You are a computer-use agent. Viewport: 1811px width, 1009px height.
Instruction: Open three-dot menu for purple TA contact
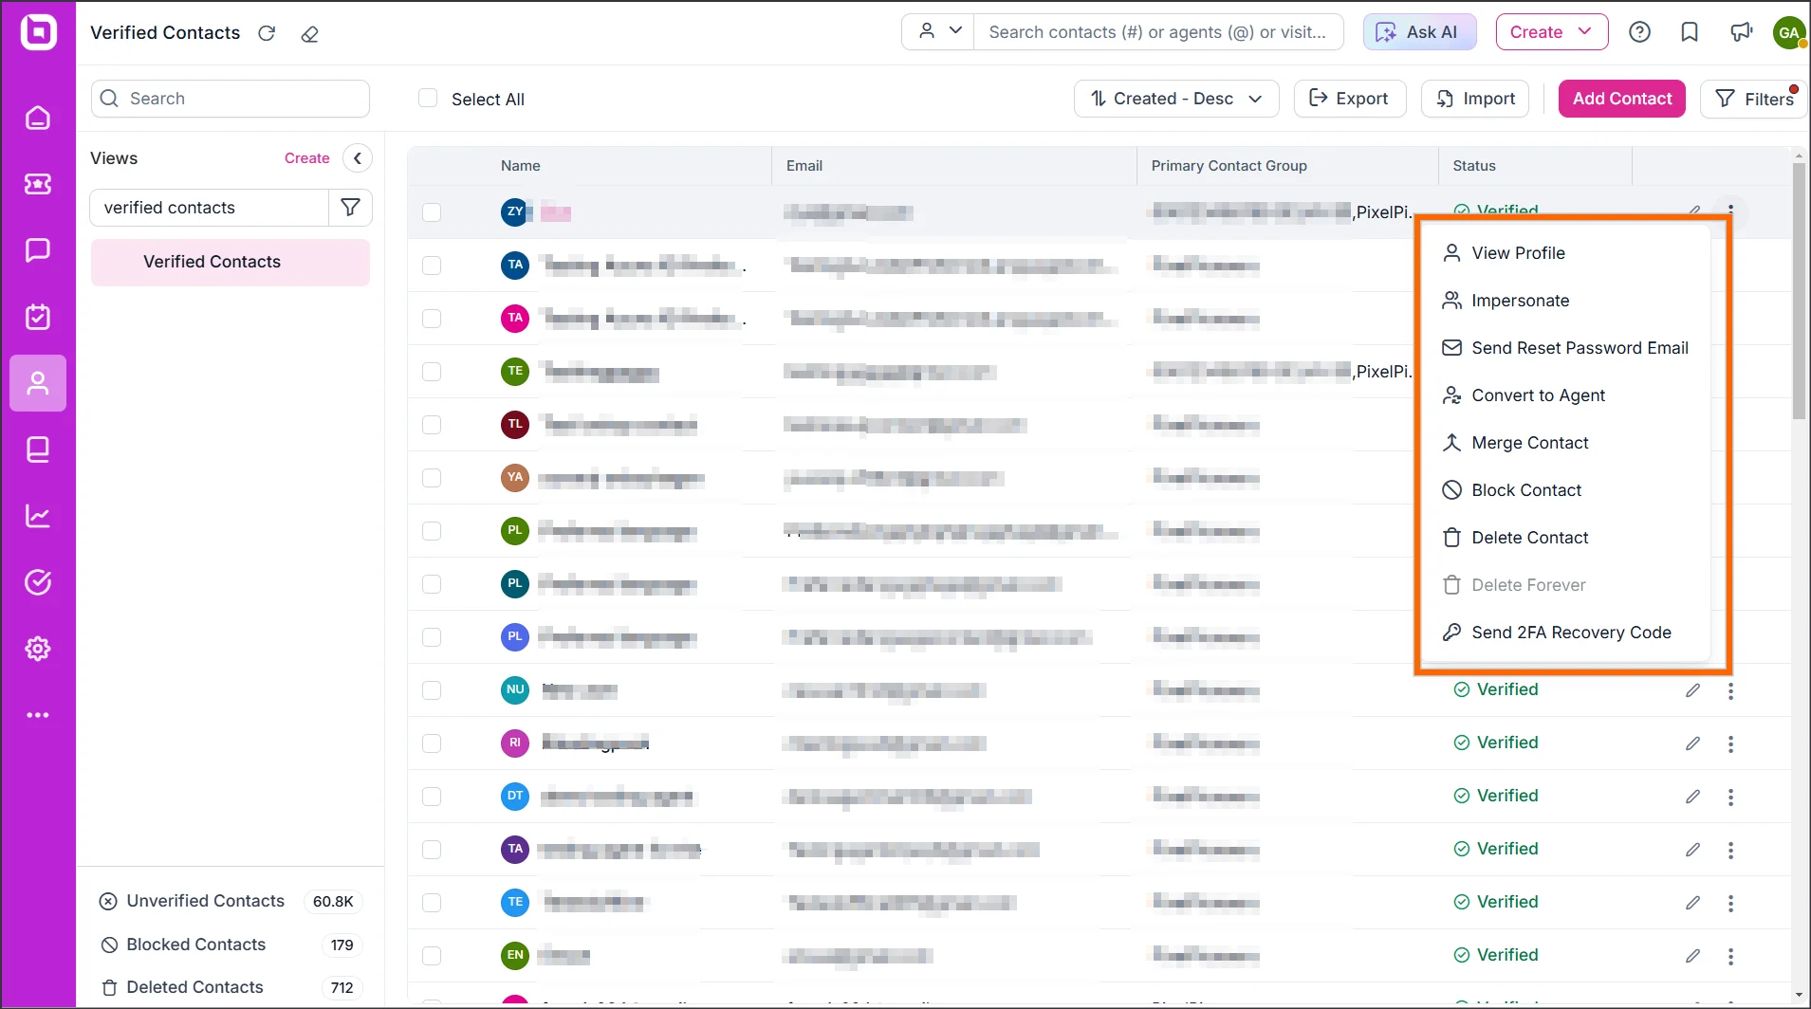(1730, 850)
